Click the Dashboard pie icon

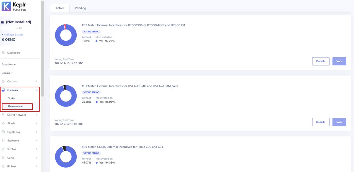click(x=3, y=53)
